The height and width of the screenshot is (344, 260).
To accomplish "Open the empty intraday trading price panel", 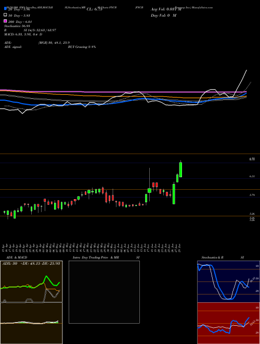I will pos(104,292).
